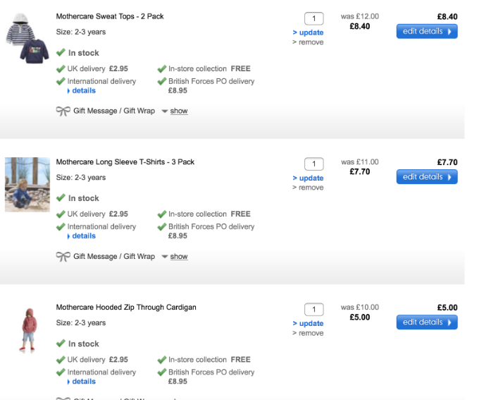Screen dimensions: 479x400
Task: Click the In-store collection checkmark for Hooded Cardigan
Action: [162, 359]
